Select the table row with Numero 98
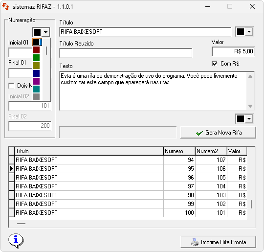This screenshot has height=252, width=264. [128, 195]
